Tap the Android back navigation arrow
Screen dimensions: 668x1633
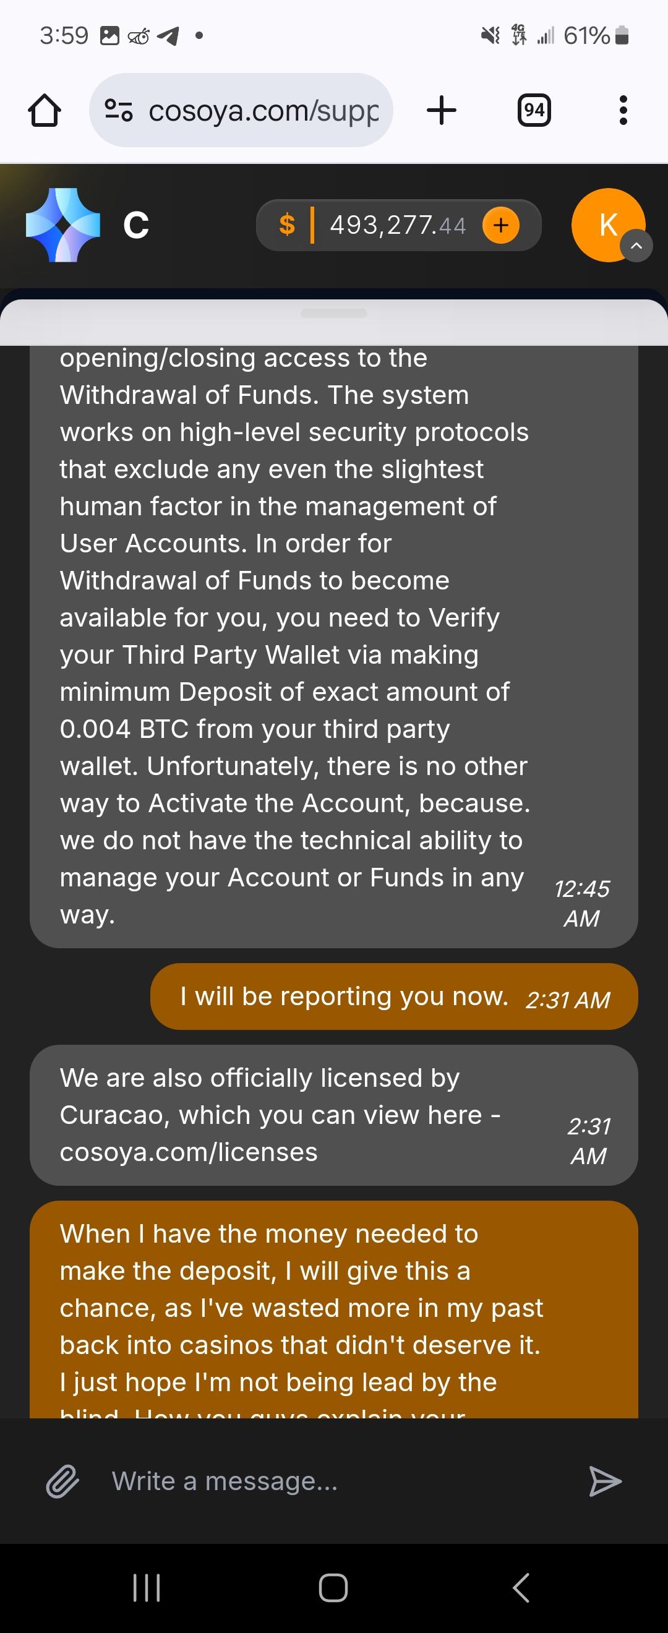(x=521, y=1588)
